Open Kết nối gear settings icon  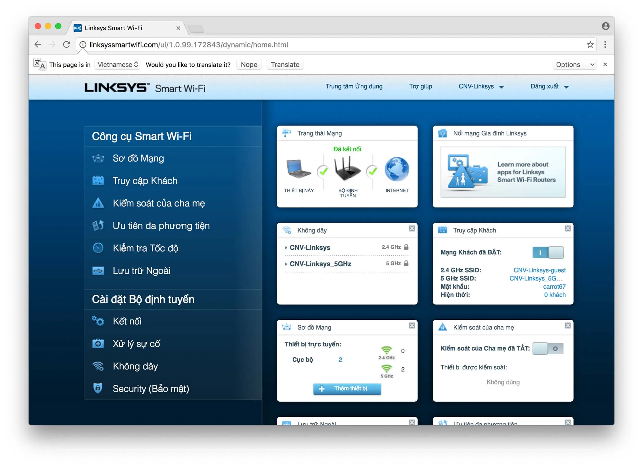click(x=98, y=321)
